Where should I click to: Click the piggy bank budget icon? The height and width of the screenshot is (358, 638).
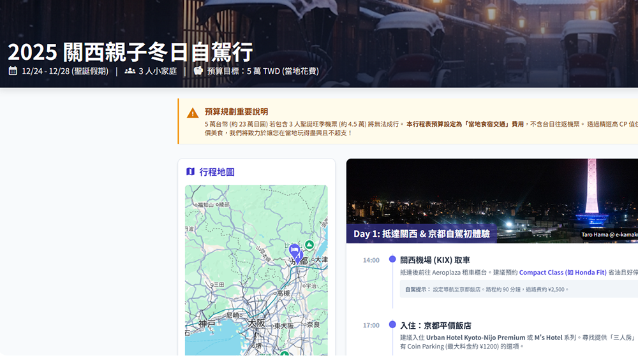(198, 71)
